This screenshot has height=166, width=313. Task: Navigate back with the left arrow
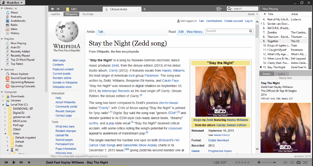[x=52, y=9]
